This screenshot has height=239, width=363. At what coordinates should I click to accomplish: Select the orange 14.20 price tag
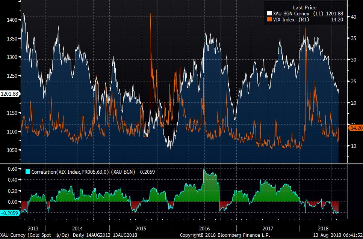(355, 128)
